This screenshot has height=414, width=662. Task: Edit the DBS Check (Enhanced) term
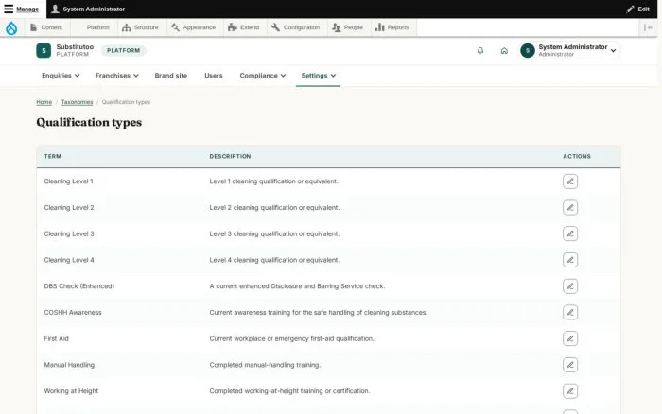570,286
